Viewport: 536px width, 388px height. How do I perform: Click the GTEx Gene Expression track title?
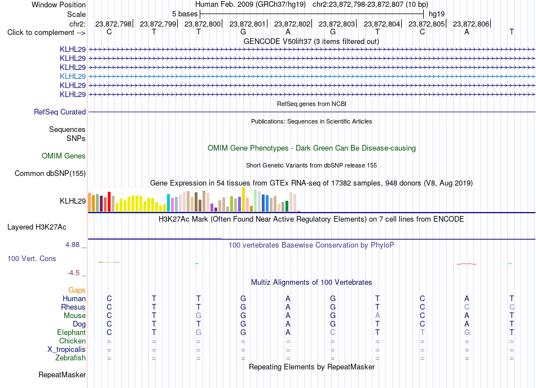311,183
